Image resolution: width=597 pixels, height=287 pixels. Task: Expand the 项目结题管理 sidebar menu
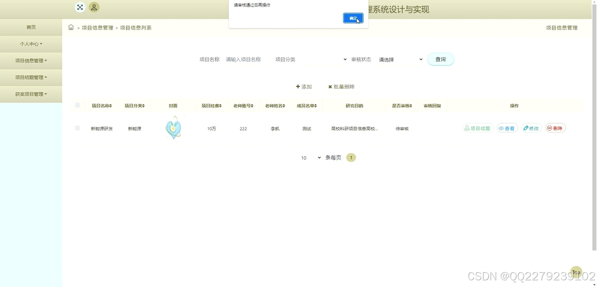point(31,77)
